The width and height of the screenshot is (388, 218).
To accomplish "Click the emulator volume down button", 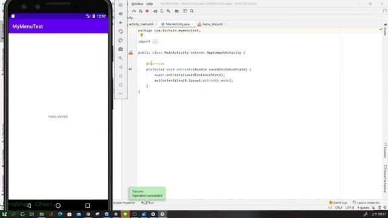I will click(121, 23).
